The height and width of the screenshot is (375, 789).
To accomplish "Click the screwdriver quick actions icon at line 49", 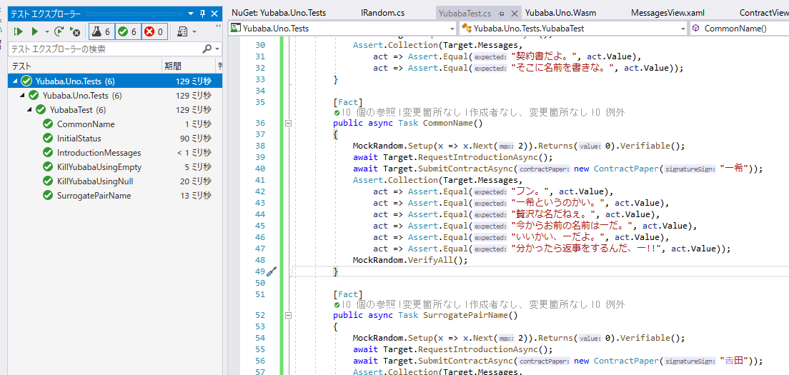I will coord(272,271).
